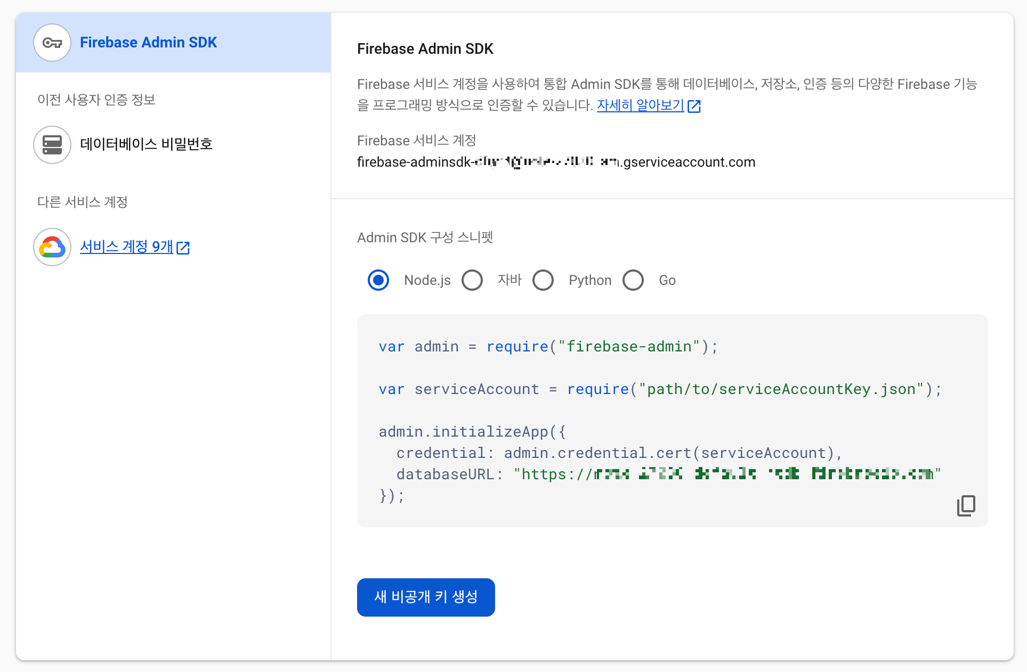The image size is (1027, 672).
Task: Click the Python label text
Action: pyautogui.click(x=590, y=280)
